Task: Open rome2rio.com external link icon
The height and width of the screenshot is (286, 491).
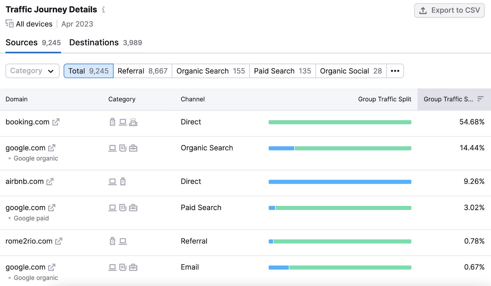Action: [x=59, y=241]
